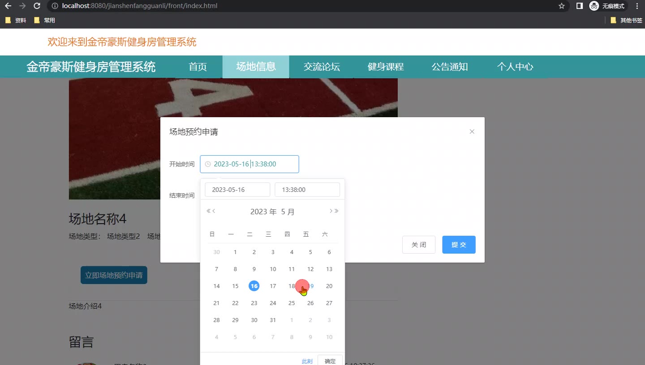Go to previous year with double-left arrow
The width and height of the screenshot is (645, 365).
pyautogui.click(x=208, y=211)
